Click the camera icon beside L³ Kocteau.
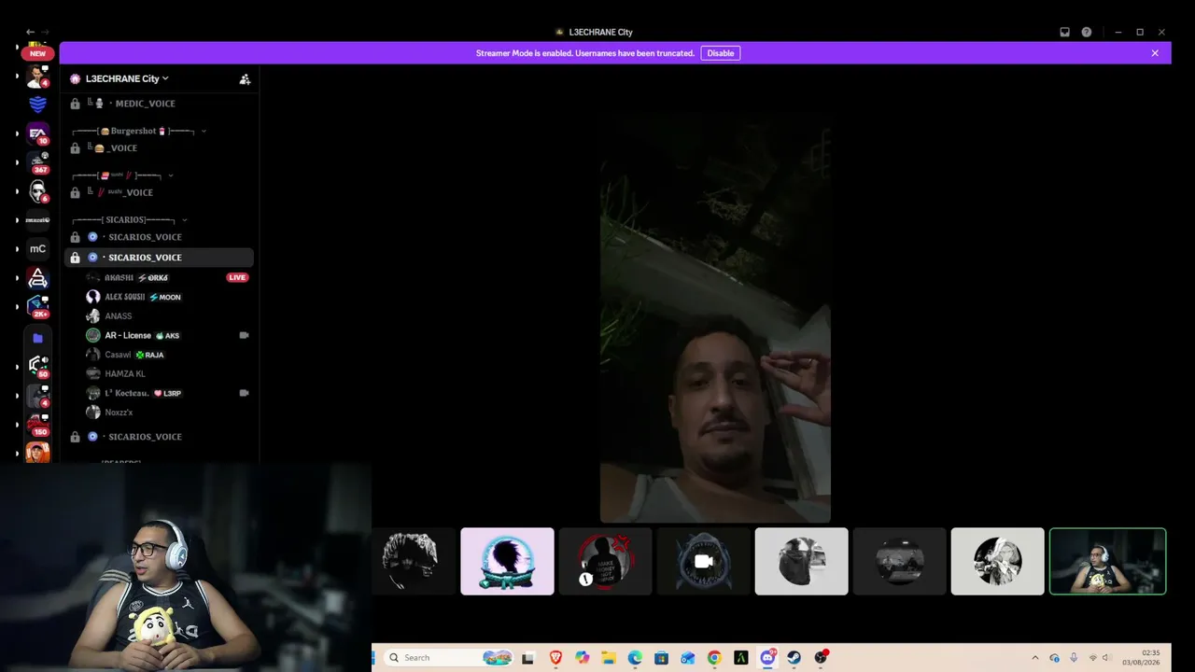This screenshot has width=1195, height=672. tap(244, 393)
